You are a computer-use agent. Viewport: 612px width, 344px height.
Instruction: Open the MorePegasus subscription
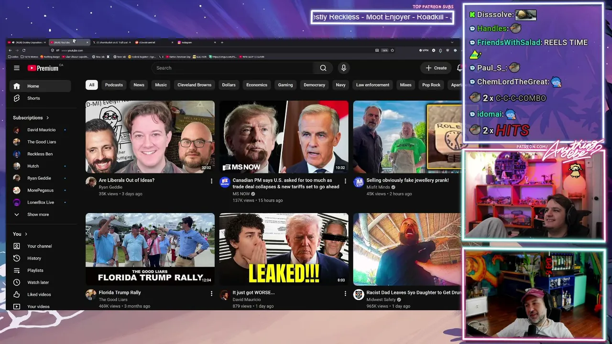[40, 190]
